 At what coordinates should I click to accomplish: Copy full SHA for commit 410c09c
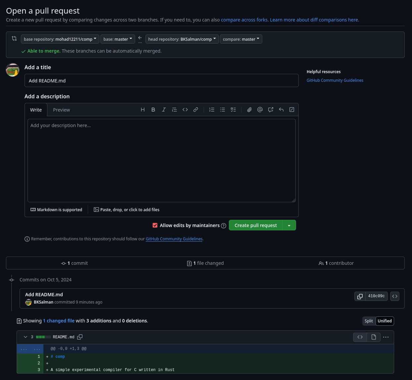[x=360, y=296]
